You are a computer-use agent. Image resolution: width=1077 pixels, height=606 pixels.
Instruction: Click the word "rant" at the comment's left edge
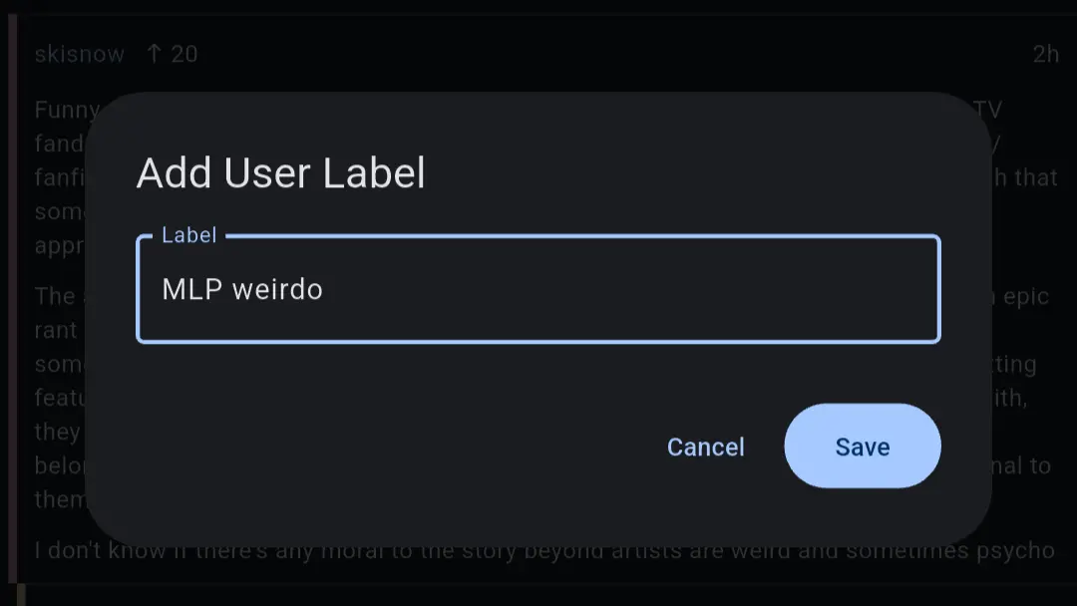[56, 329]
